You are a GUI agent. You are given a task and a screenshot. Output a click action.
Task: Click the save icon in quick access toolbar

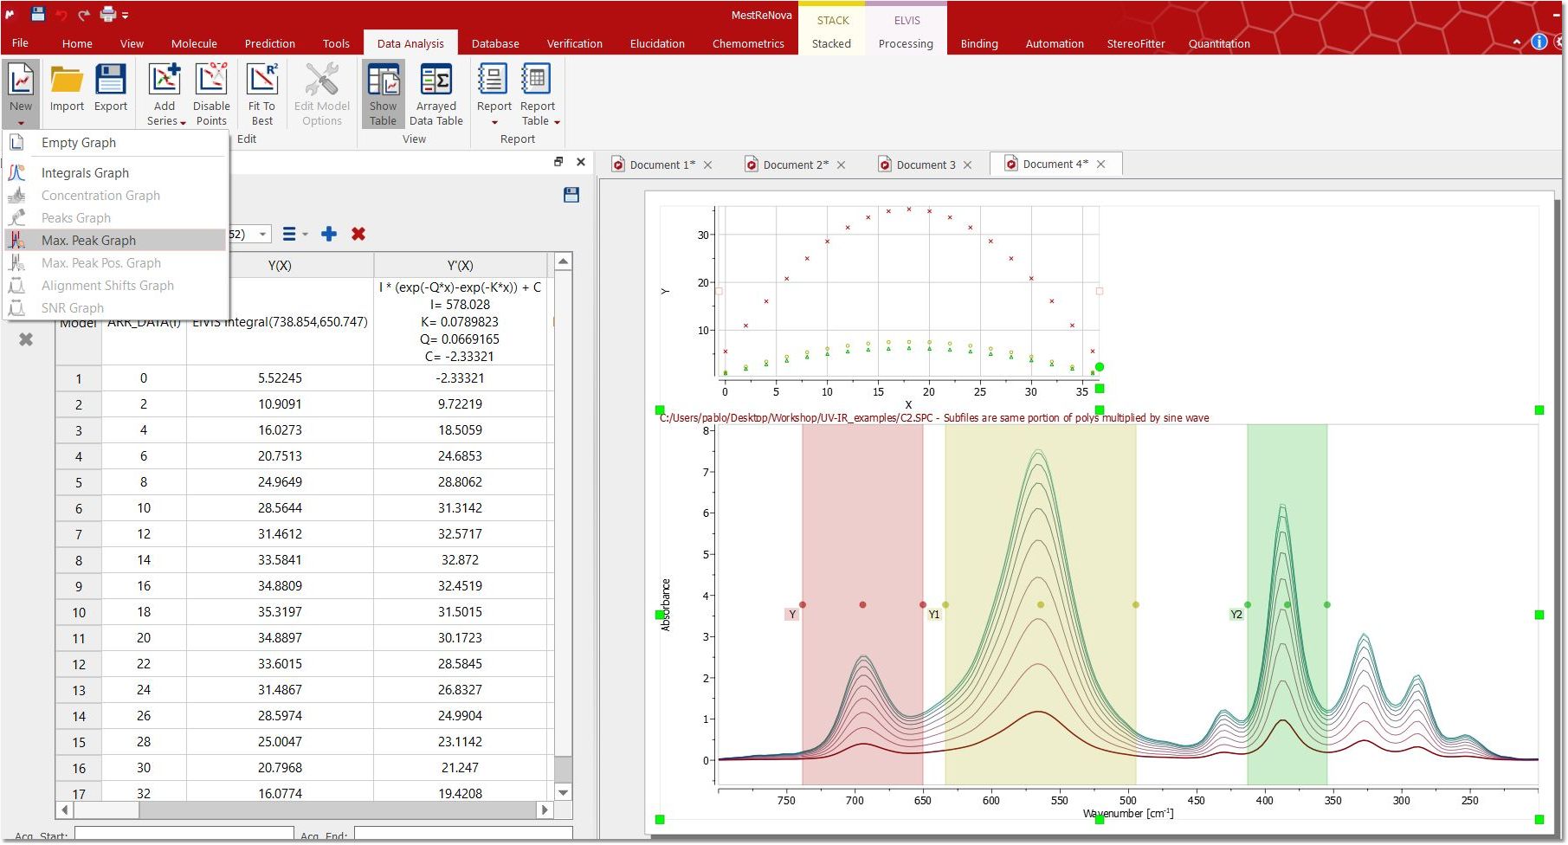tap(37, 14)
